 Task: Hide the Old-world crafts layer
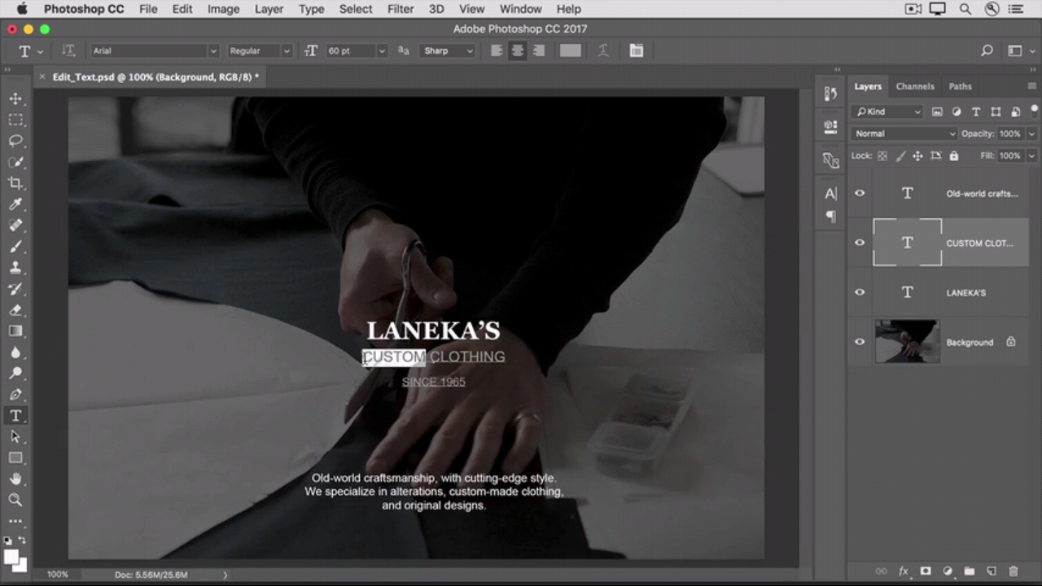pyautogui.click(x=860, y=193)
